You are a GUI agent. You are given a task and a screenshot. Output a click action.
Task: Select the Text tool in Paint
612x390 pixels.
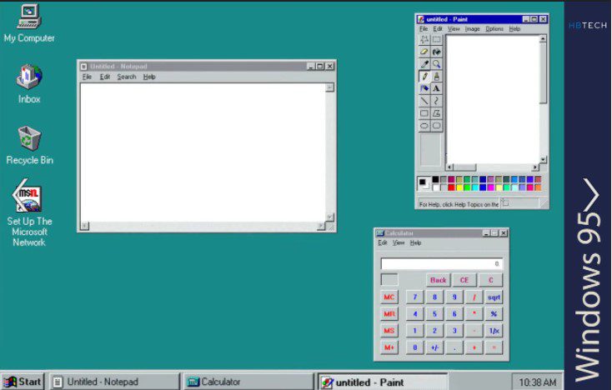click(436, 88)
